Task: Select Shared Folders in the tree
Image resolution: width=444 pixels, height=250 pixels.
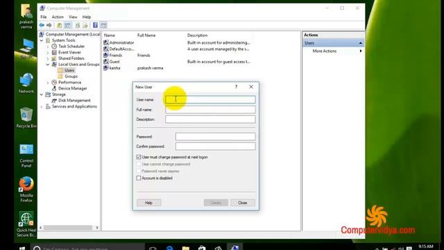Action: click(x=71, y=58)
